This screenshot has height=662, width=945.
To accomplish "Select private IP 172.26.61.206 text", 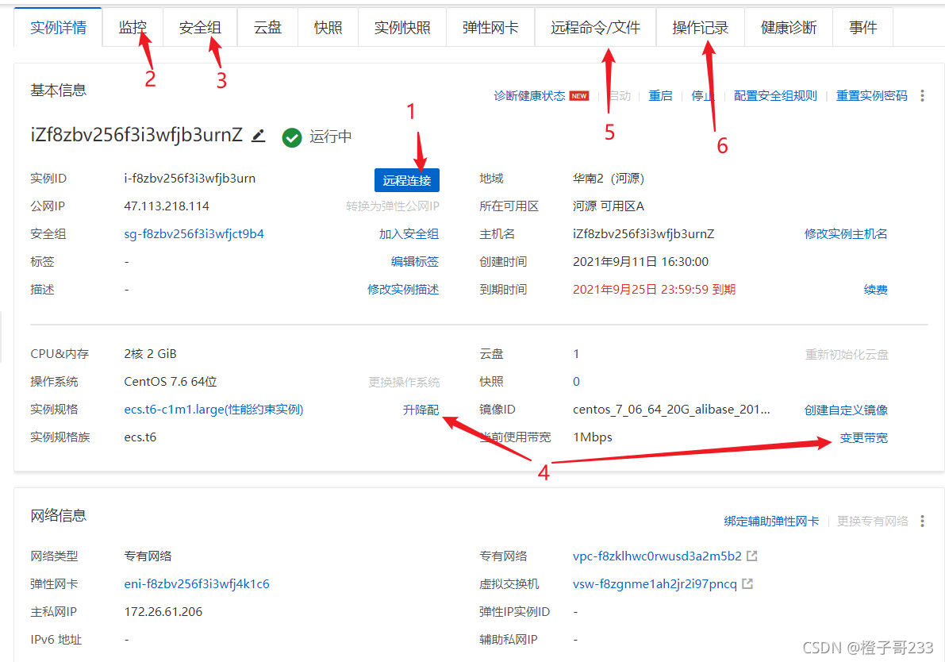I will pyautogui.click(x=163, y=611).
